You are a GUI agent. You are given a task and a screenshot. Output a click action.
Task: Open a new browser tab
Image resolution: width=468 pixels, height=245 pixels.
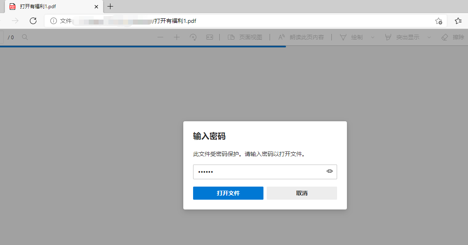pos(110,7)
